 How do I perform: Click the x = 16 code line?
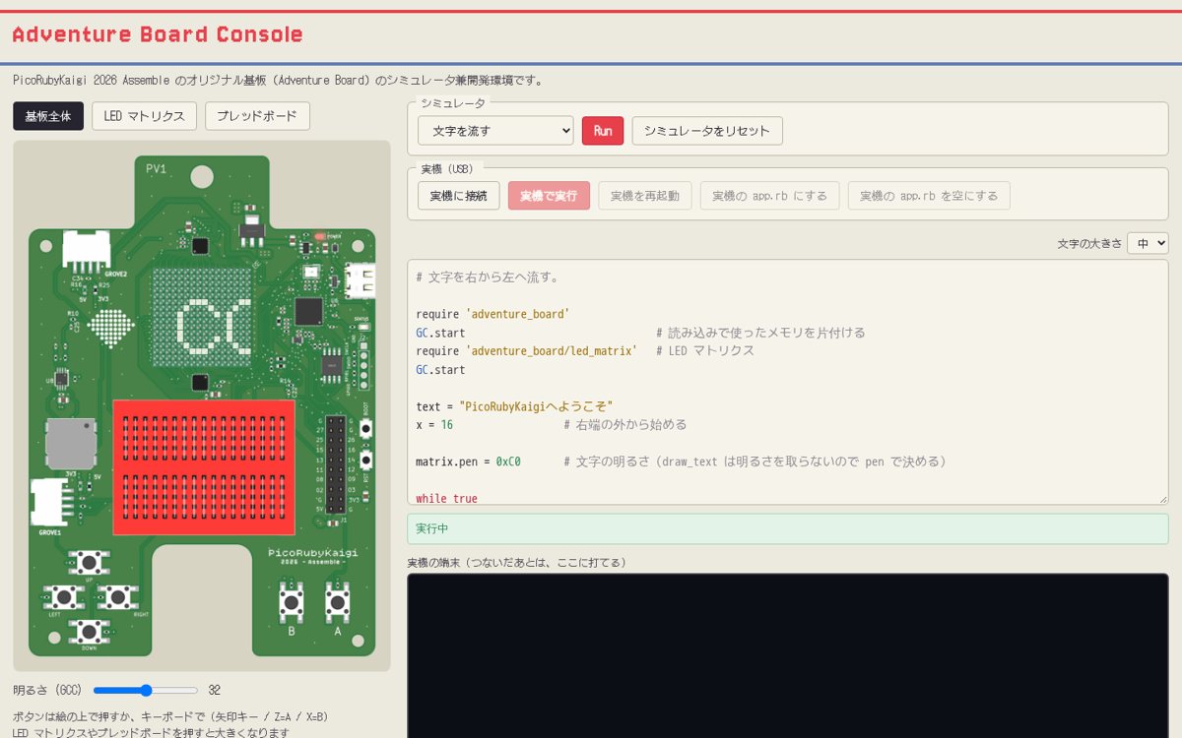click(x=434, y=425)
